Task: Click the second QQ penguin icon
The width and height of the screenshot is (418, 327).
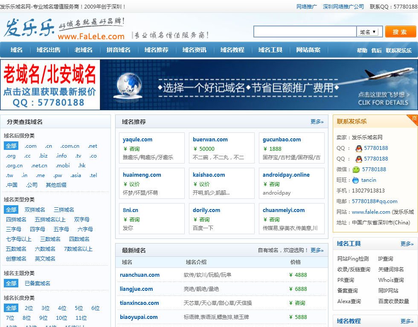Action: [x=359, y=159]
